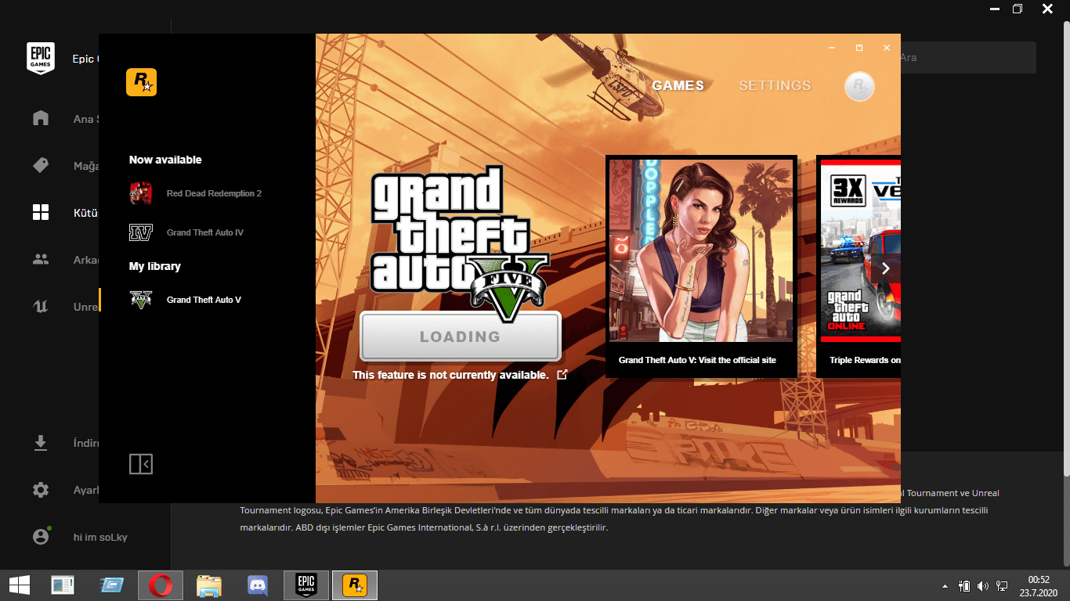Click the LOADING button for GTA V
The width and height of the screenshot is (1070, 601).
pyautogui.click(x=461, y=336)
